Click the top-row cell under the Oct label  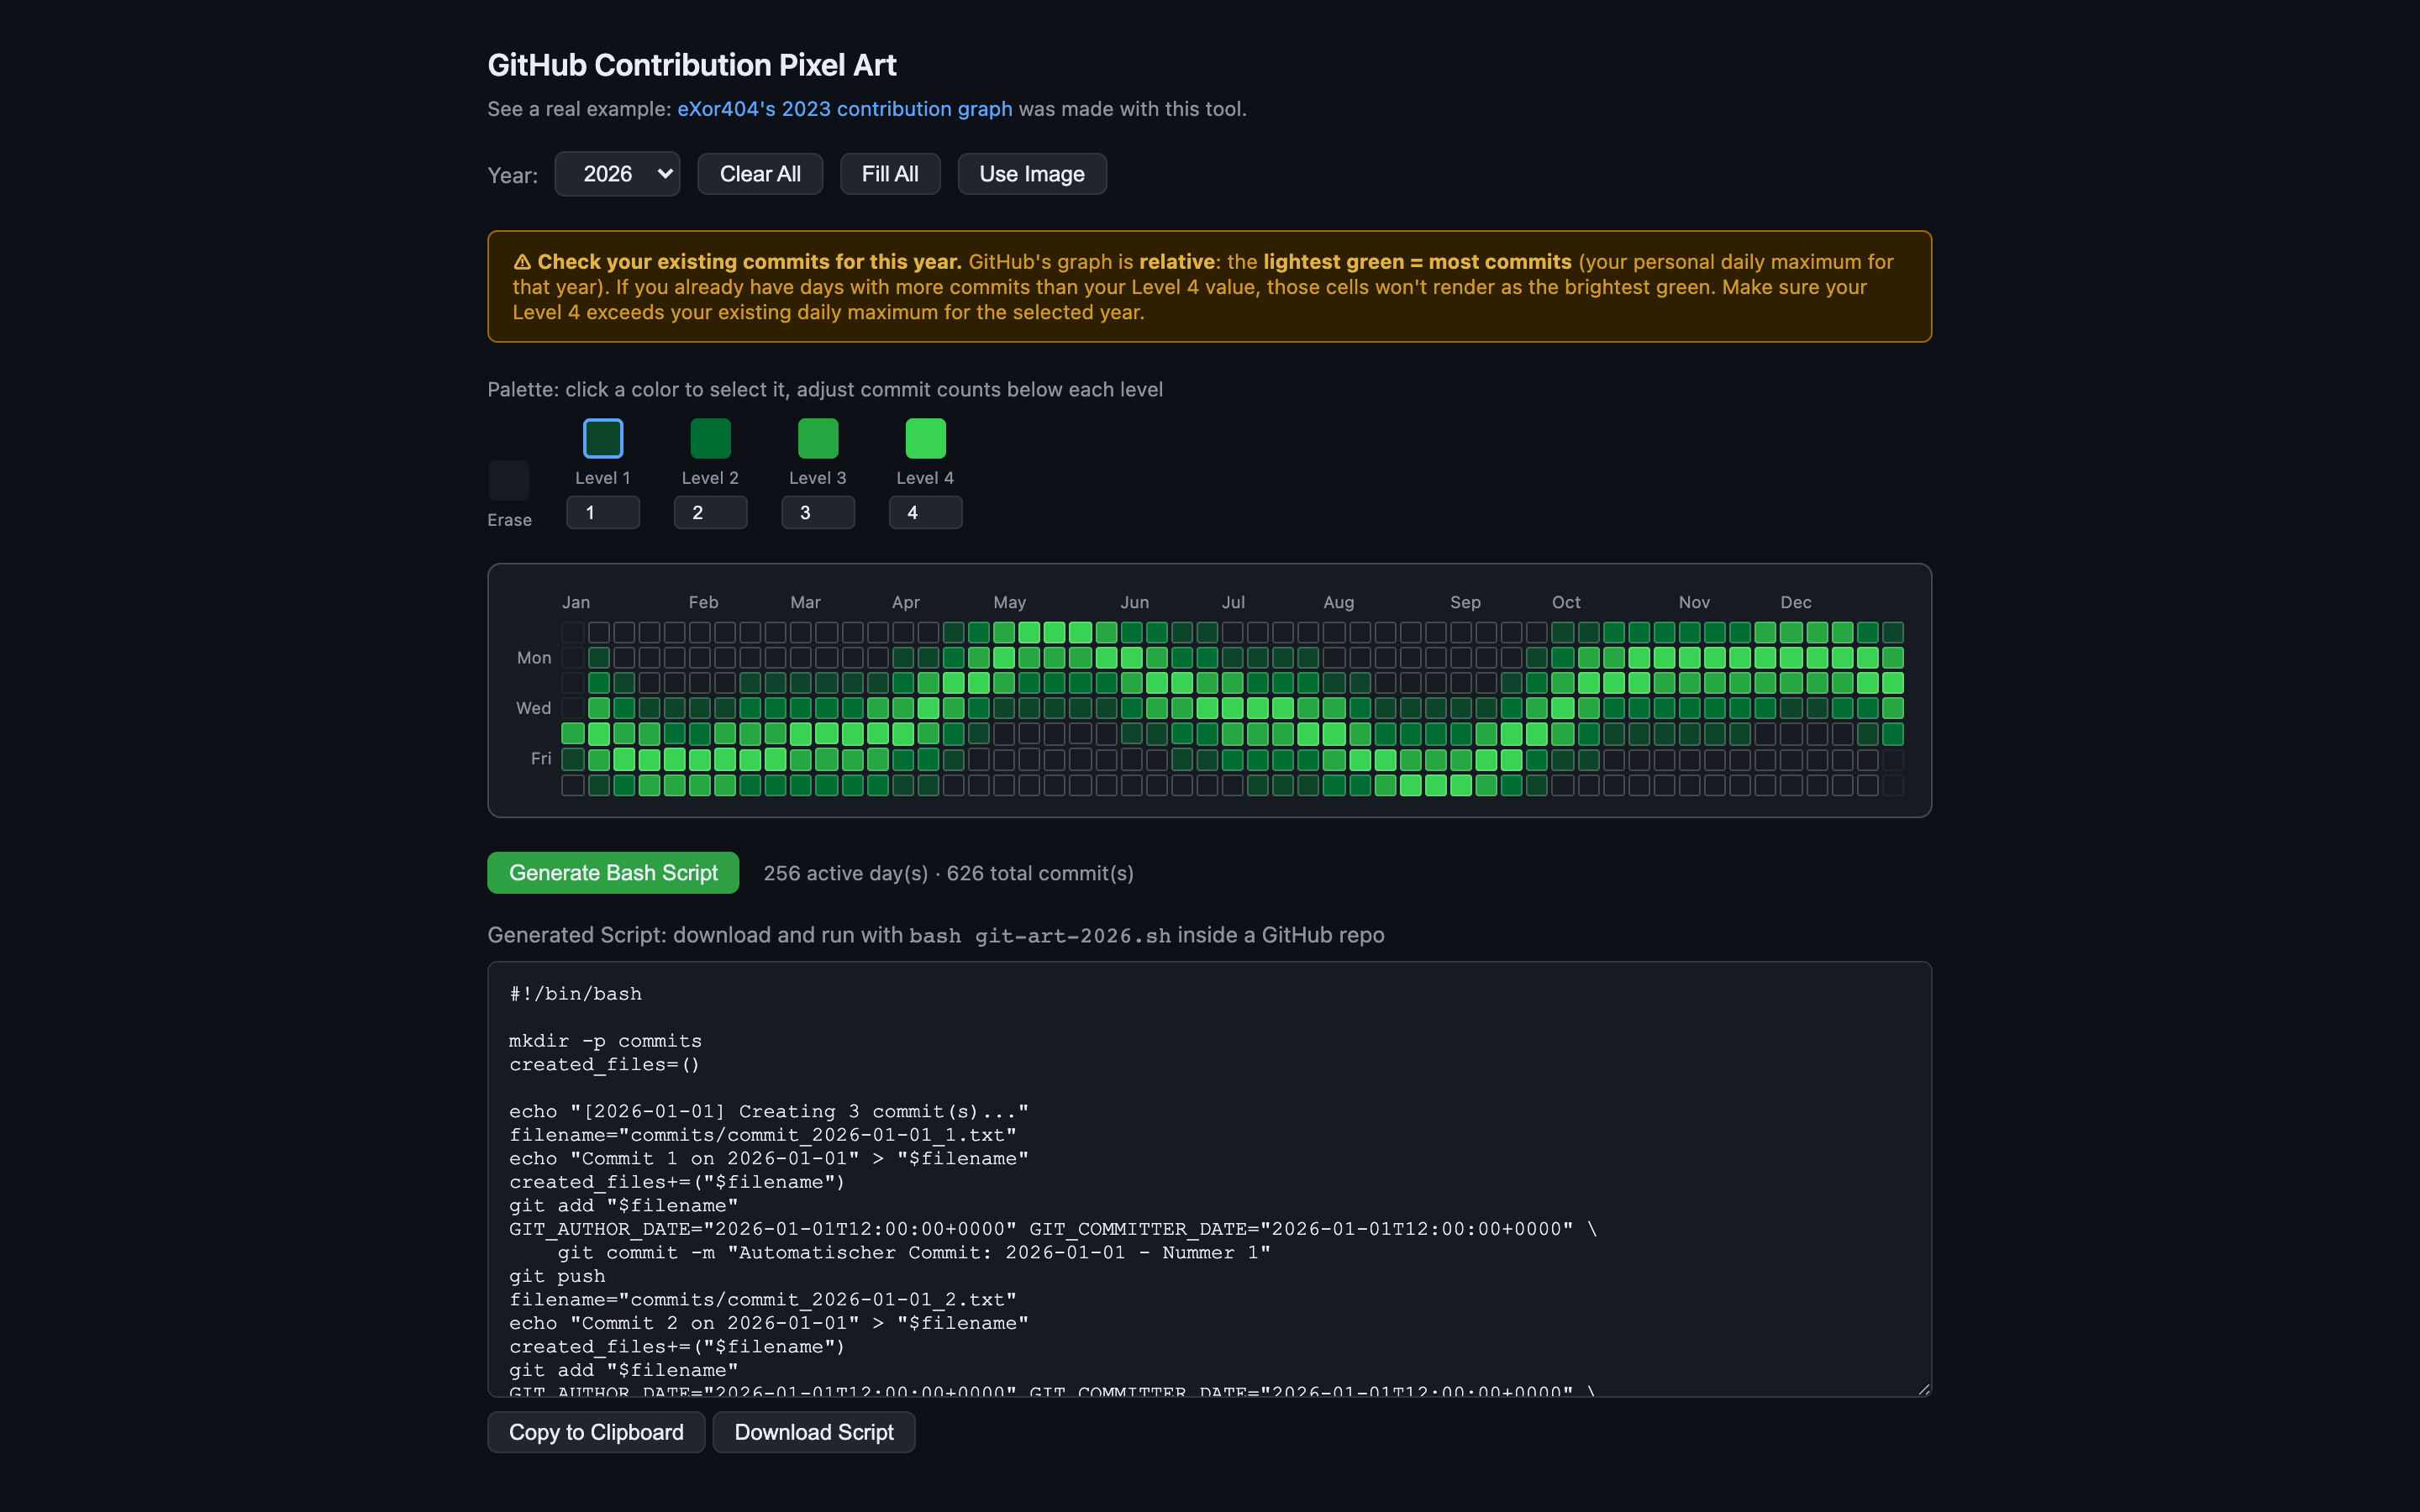point(1563,633)
